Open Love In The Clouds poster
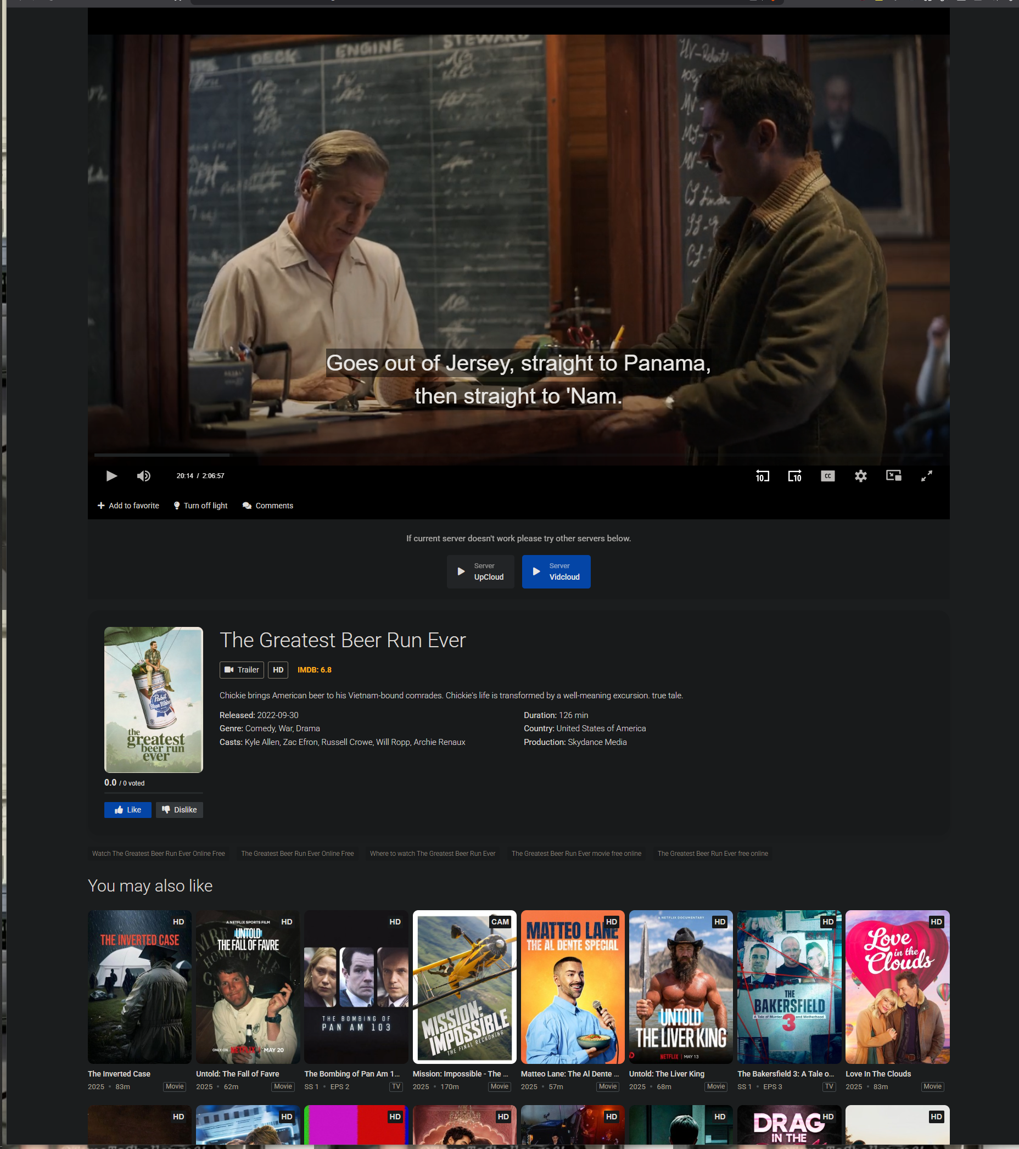 click(898, 987)
